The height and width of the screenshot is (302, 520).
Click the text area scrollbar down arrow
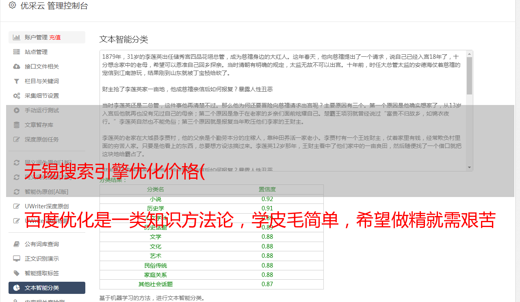(470, 167)
